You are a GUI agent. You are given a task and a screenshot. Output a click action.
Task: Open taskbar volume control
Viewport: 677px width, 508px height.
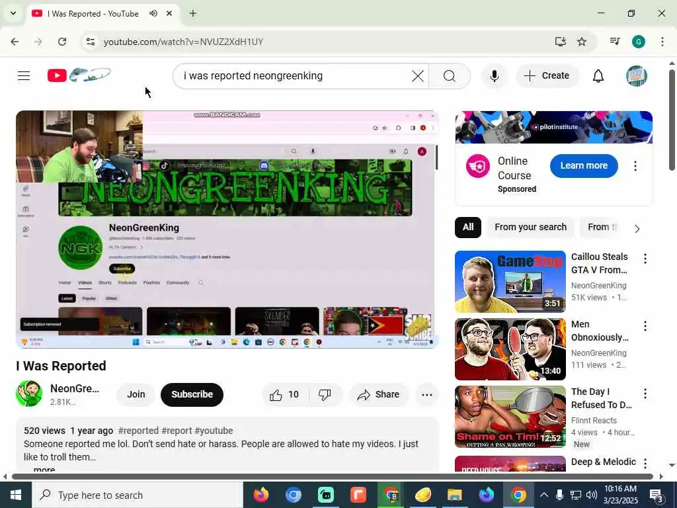592,495
